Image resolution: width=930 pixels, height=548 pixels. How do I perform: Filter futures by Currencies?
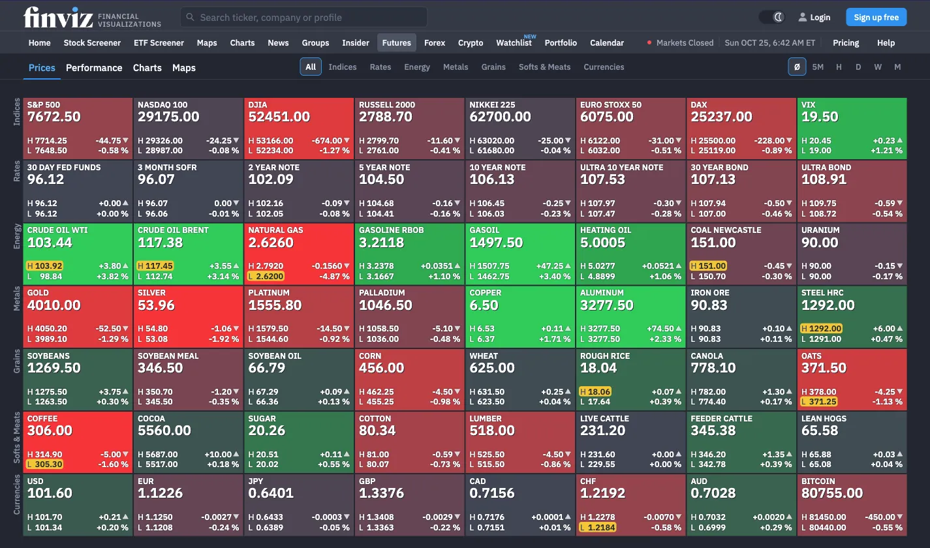(x=604, y=67)
